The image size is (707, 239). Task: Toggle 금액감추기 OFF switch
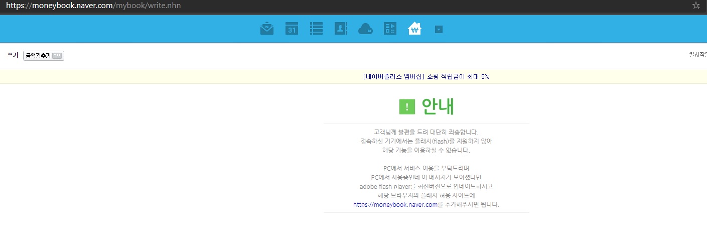point(44,56)
